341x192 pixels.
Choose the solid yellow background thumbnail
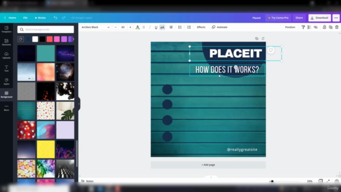coord(46,149)
